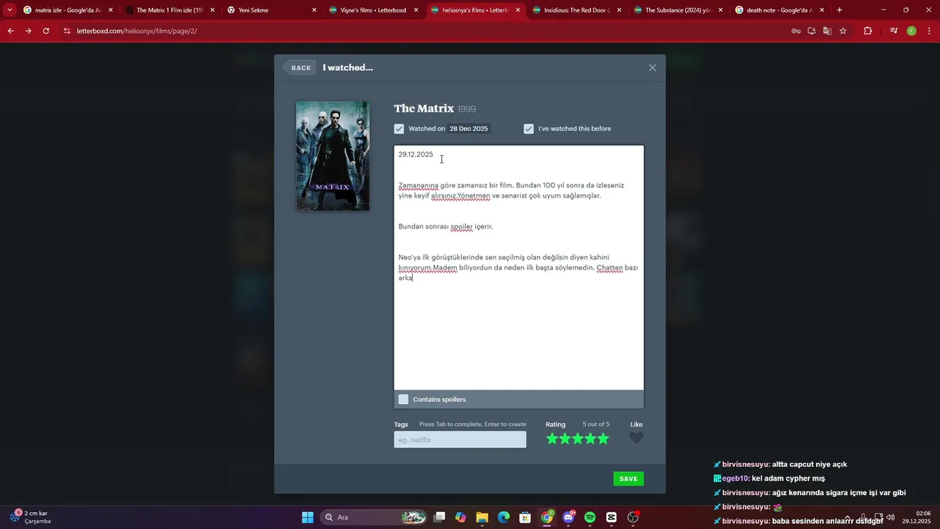Open the tab search dropdown
The width and height of the screenshot is (940, 529).
pyautogui.click(x=10, y=10)
